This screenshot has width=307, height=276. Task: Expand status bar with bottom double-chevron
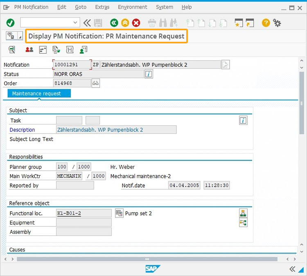[292, 269]
